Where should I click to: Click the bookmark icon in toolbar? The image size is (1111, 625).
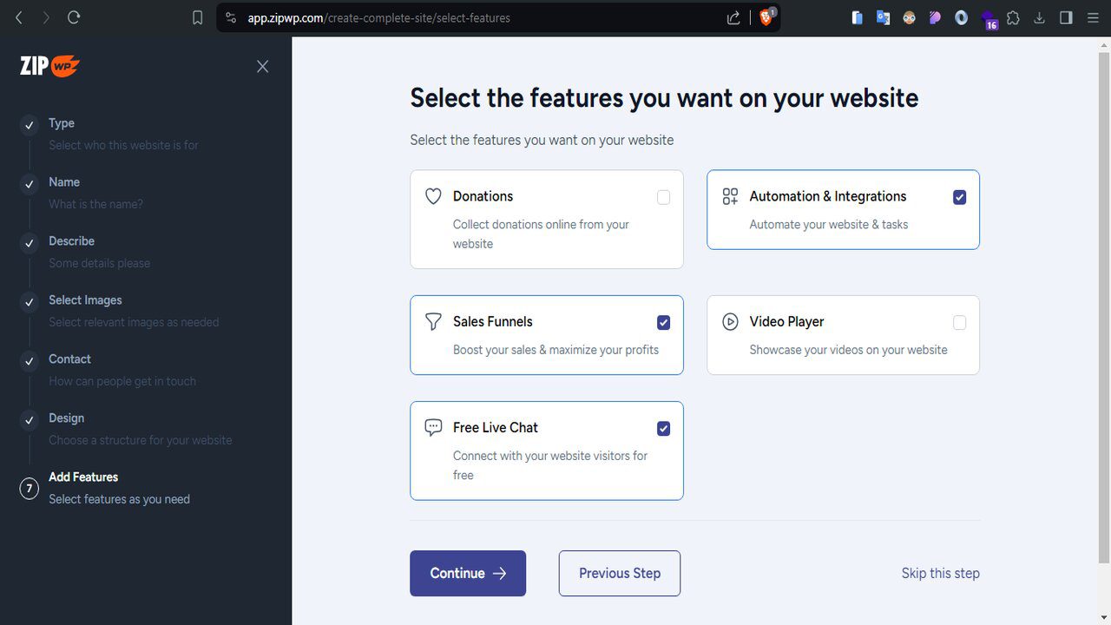(x=198, y=17)
